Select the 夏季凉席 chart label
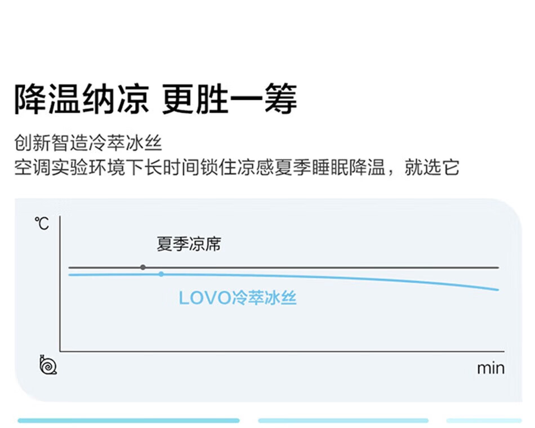The height and width of the screenshot is (428, 535). click(x=189, y=244)
